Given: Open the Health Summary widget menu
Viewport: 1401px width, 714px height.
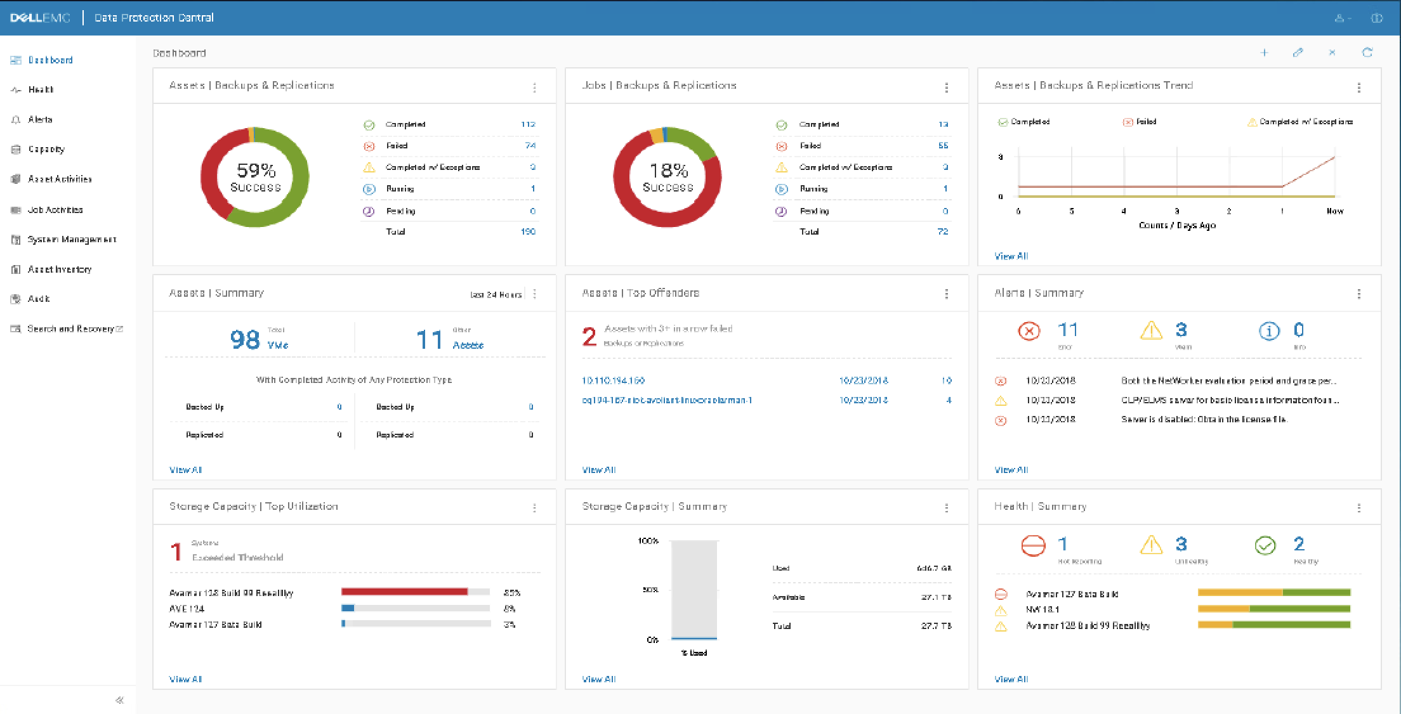Looking at the screenshot, I should [x=1358, y=508].
